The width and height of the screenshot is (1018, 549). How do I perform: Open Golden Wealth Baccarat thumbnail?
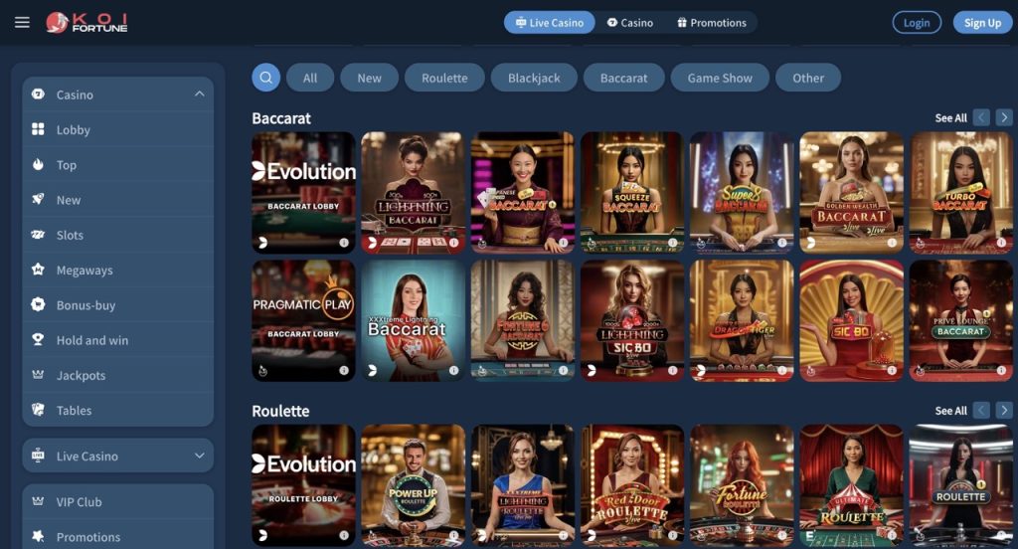pyautogui.click(x=852, y=192)
